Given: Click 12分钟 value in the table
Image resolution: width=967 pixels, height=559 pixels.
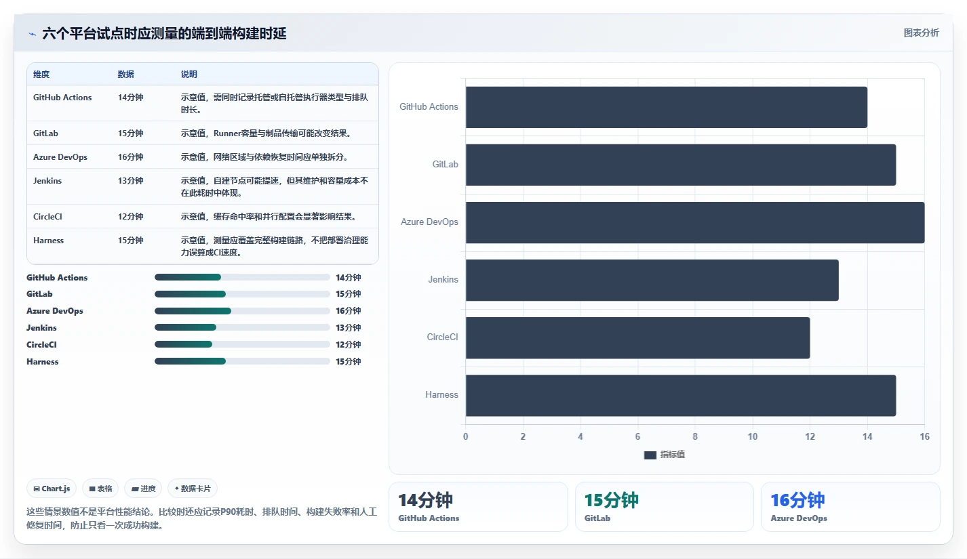Looking at the screenshot, I should (130, 217).
